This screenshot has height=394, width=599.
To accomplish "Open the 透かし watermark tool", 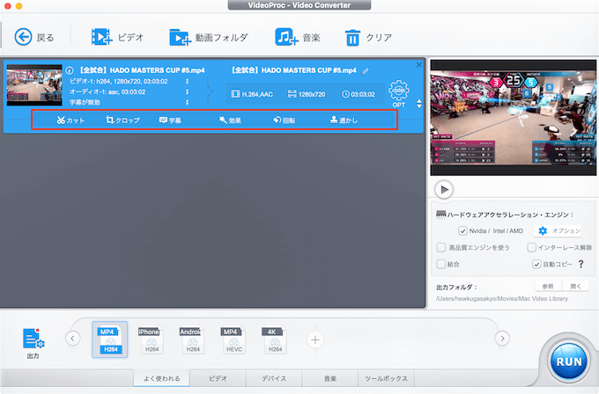I will 343,120.
